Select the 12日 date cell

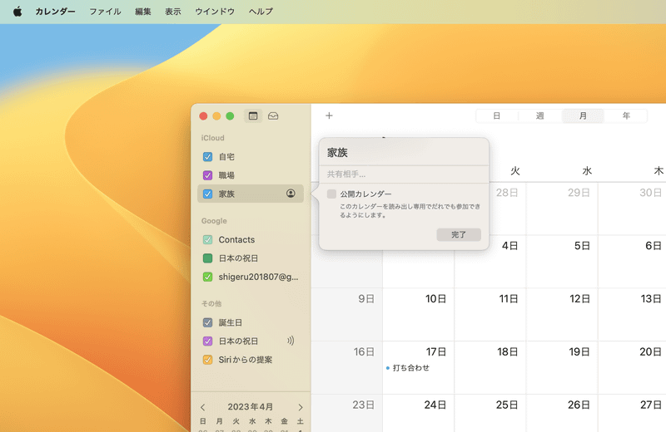562,315
